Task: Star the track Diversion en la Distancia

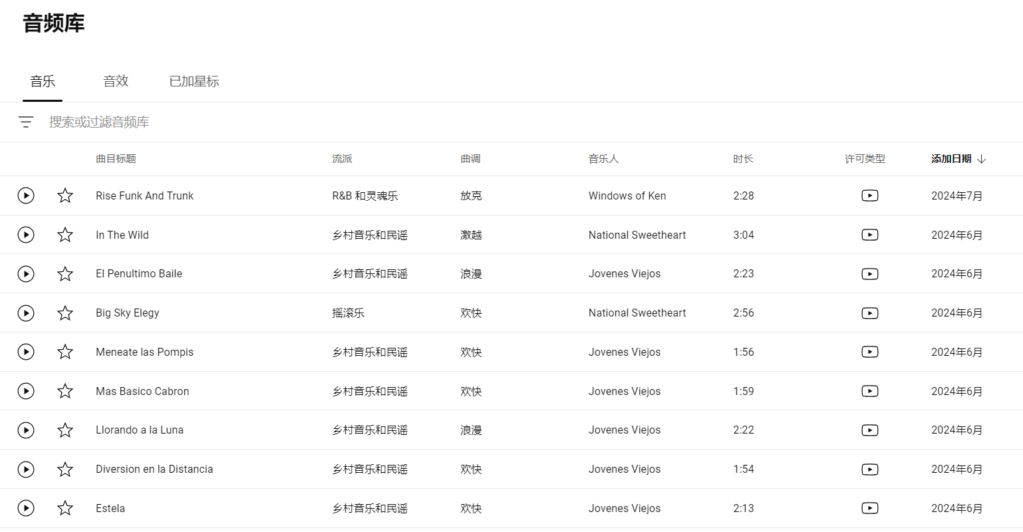Action: pyautogui.click(x=65, y=469)
